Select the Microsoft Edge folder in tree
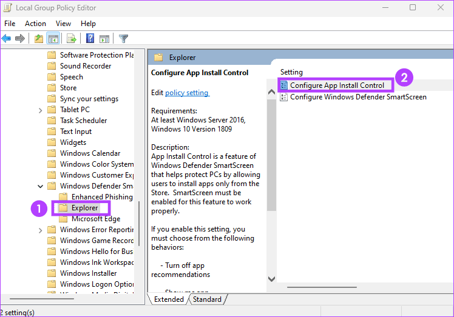Viewport: 454px width, 317px height. click(x=96, y=219)
